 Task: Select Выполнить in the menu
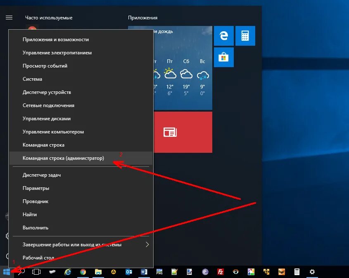(81, 228)
